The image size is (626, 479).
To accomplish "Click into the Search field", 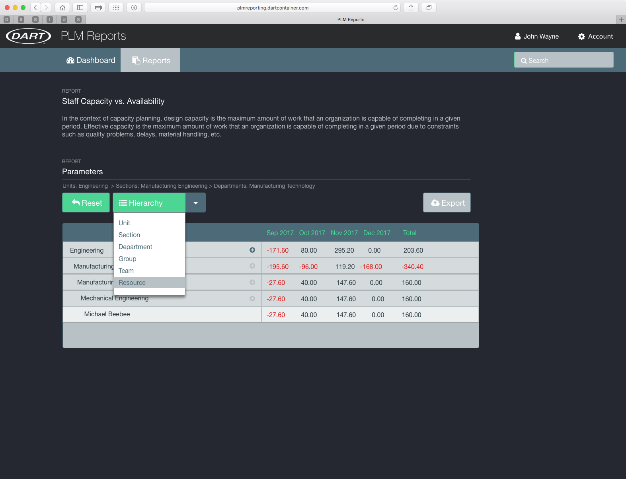I will tap(564, 60).
